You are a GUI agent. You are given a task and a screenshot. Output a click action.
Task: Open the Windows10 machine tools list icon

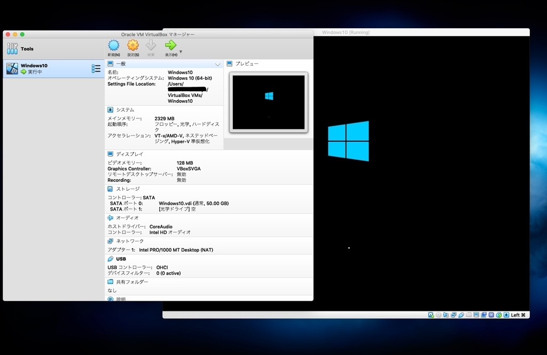click(96, 69)
